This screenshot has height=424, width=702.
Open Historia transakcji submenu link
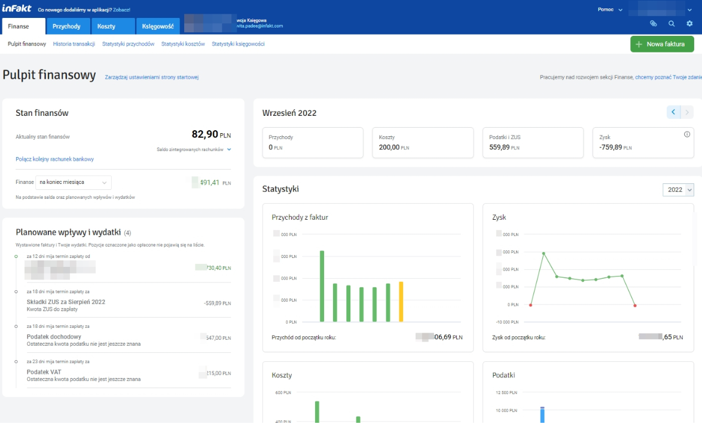[x=74, y=44]
